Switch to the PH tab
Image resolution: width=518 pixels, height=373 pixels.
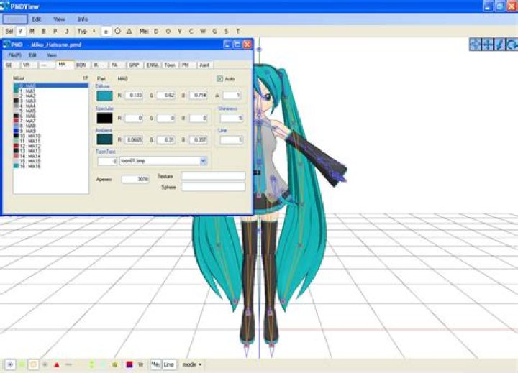coord(188,65)
